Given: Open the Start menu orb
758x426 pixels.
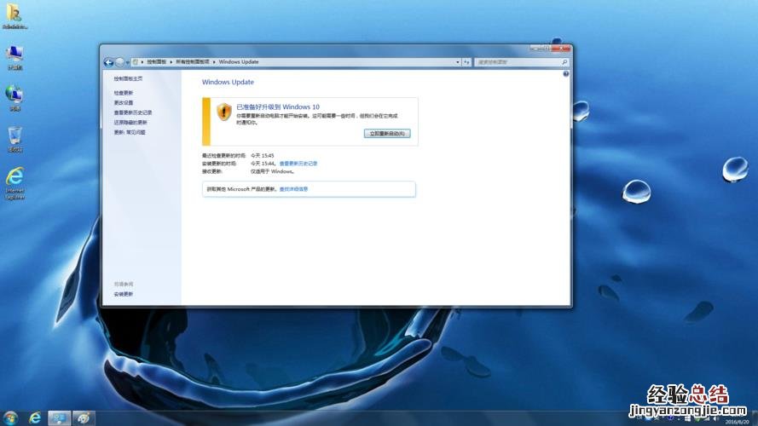Looking at the screenshot, I should [10, 417].
